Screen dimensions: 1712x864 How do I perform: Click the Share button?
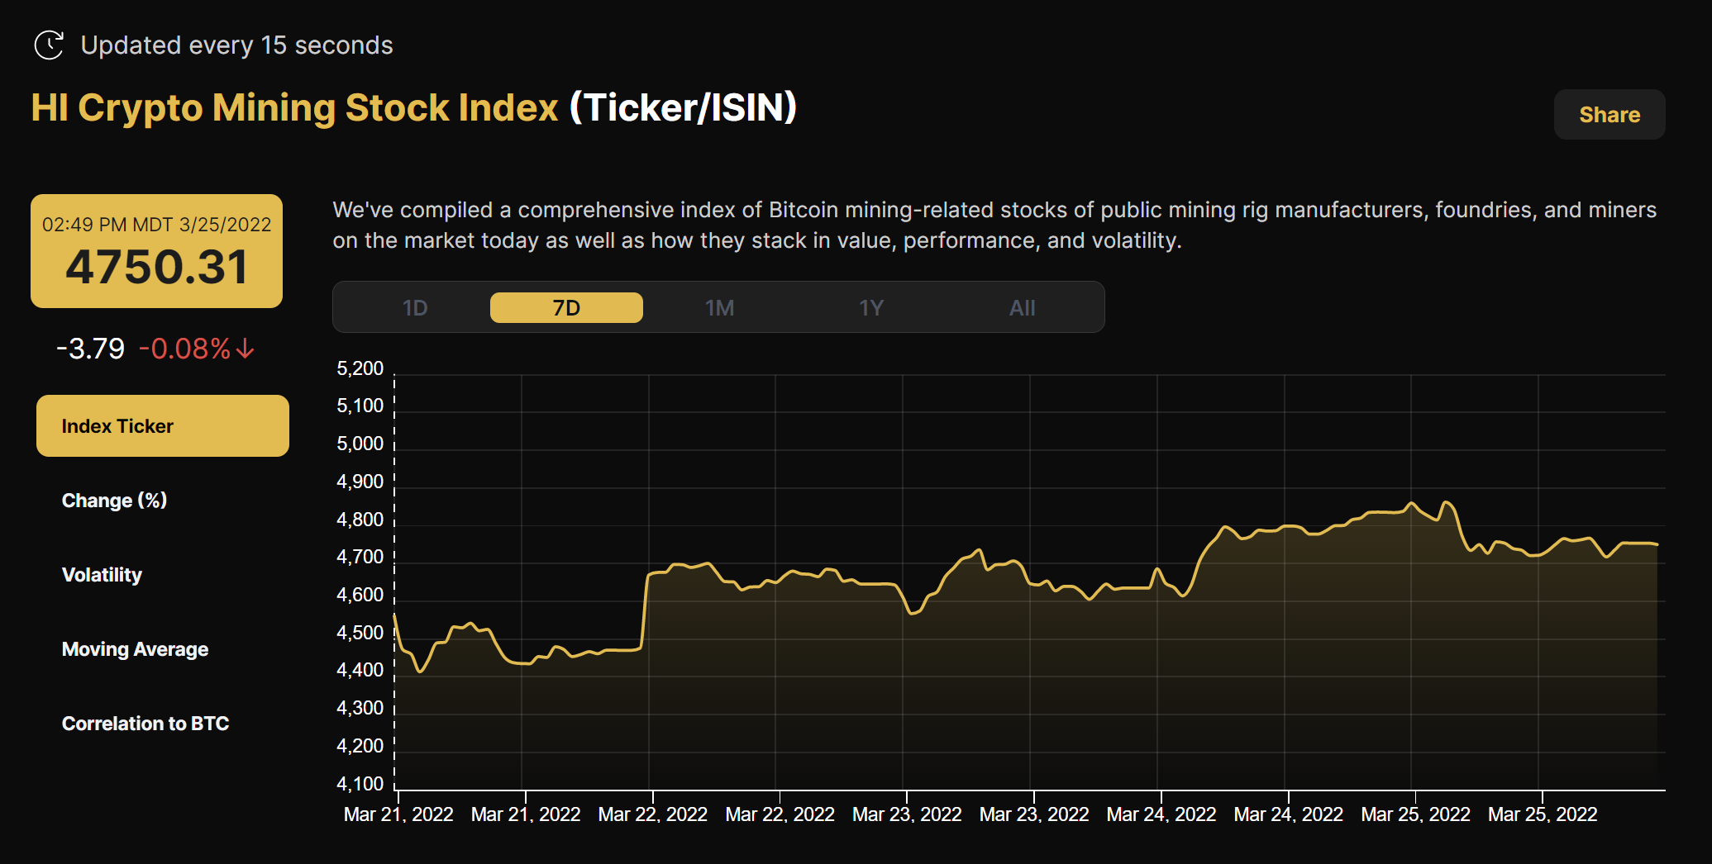tap(1609, 114)
